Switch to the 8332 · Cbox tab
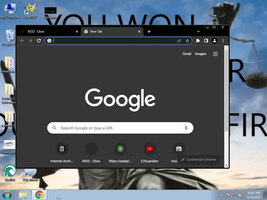This screenshot has width=267, height=200. click(48, 32)
